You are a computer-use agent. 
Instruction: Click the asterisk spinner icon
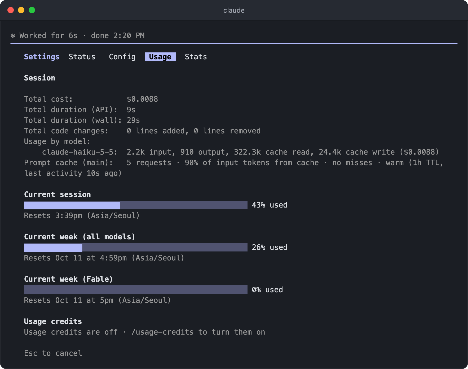click(x=13, y=36)
